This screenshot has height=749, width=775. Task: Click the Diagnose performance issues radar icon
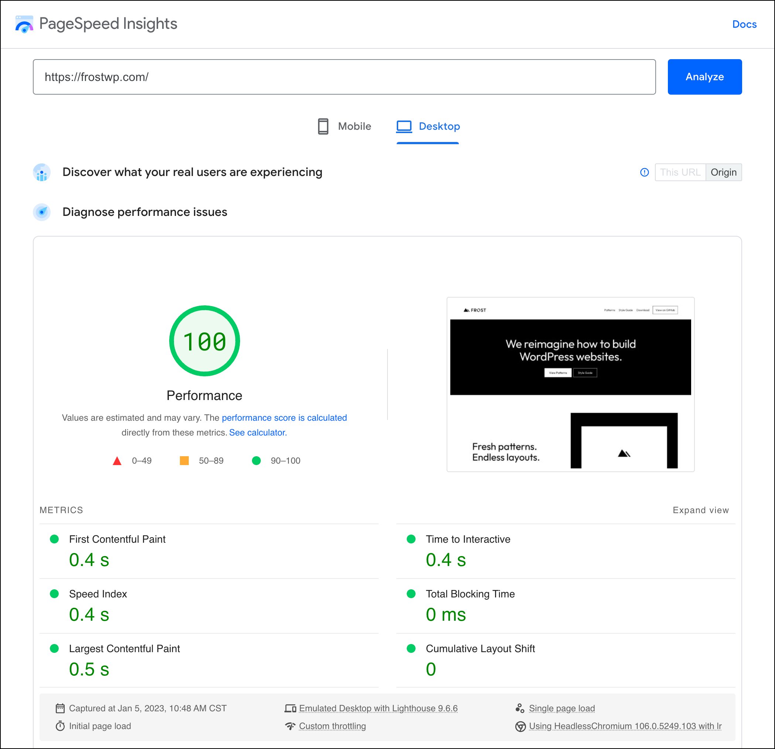coord(41,212)
